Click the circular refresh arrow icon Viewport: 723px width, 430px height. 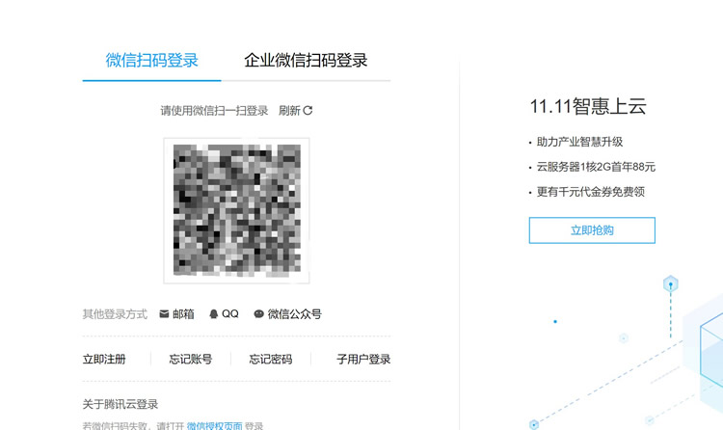click(308, 111)
